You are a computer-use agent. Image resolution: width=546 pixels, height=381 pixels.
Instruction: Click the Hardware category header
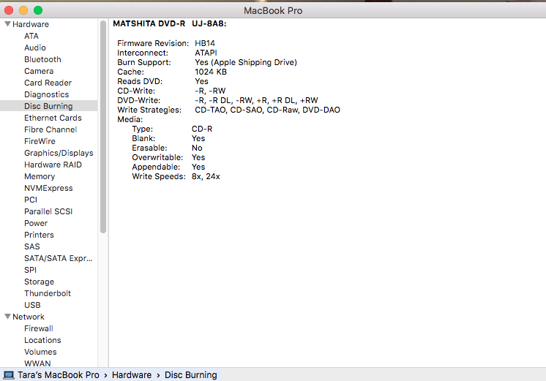[31, 24]
